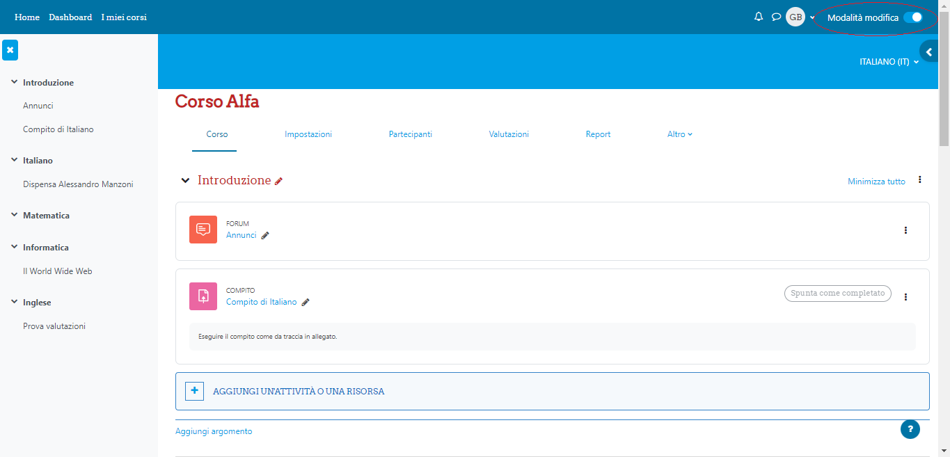The image size is (950, 457).
Task: Select Informatica section label in the index
Action: (46, 248)
